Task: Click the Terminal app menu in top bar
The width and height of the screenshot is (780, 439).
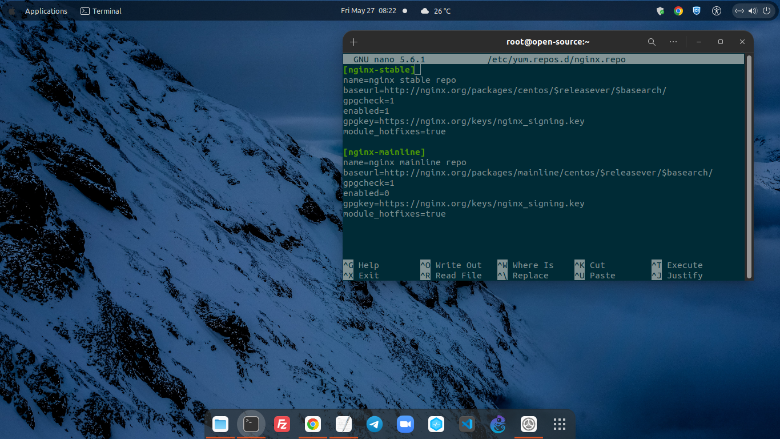Action: coord(101,11)
